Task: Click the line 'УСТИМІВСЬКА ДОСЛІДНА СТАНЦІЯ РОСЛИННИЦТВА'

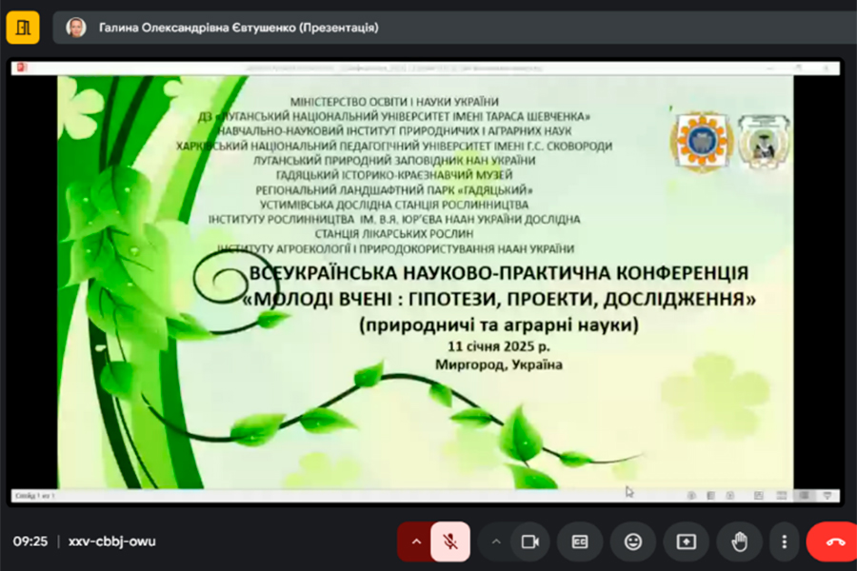Action: click(394, 205)
